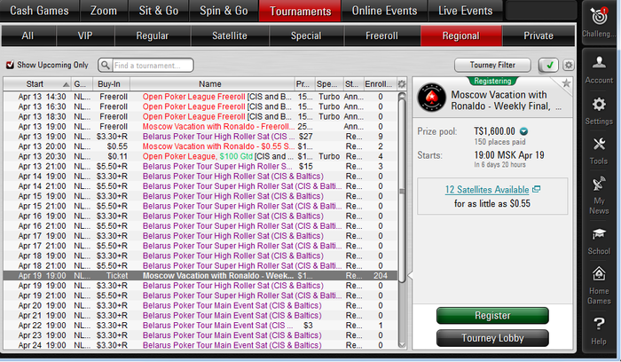
Task: Select Apr 13 21:00 Super High Roller row
Action: tap(200, 166)
